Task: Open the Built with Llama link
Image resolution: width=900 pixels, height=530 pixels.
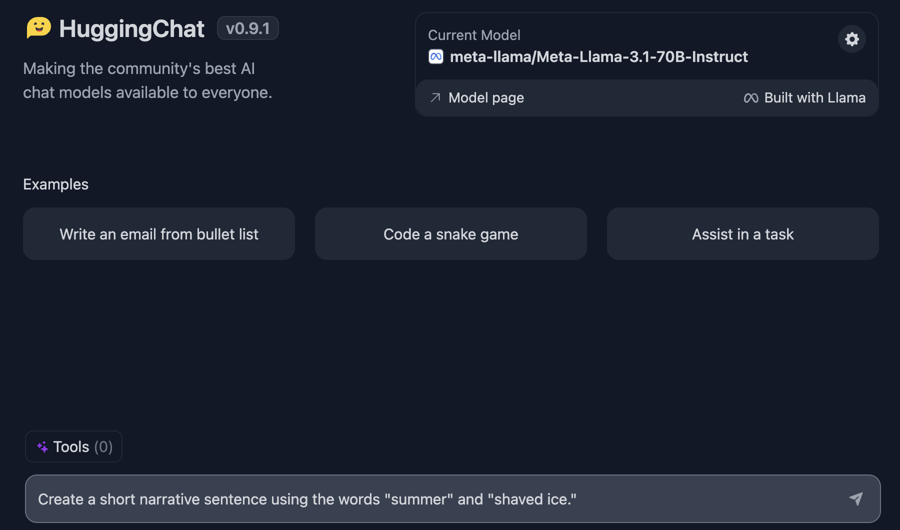Action: click(804, 97)
